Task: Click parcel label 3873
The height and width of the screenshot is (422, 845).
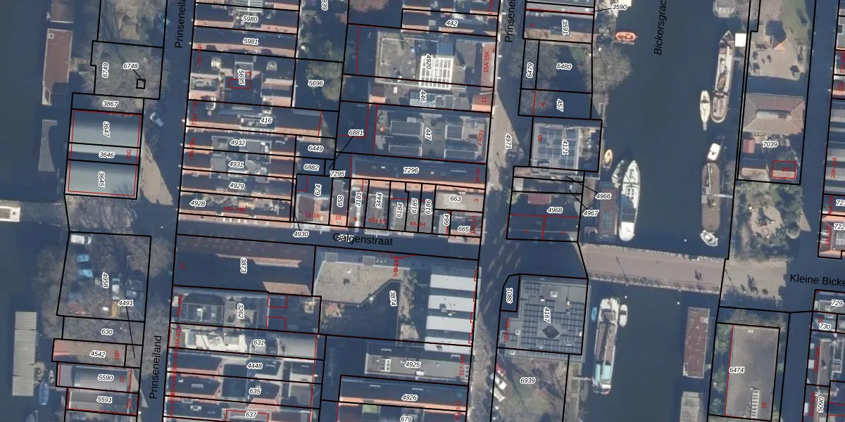Action: click(x=244, y=265)
